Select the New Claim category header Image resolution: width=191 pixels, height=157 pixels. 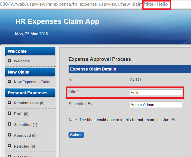click(x=30, y=72)
